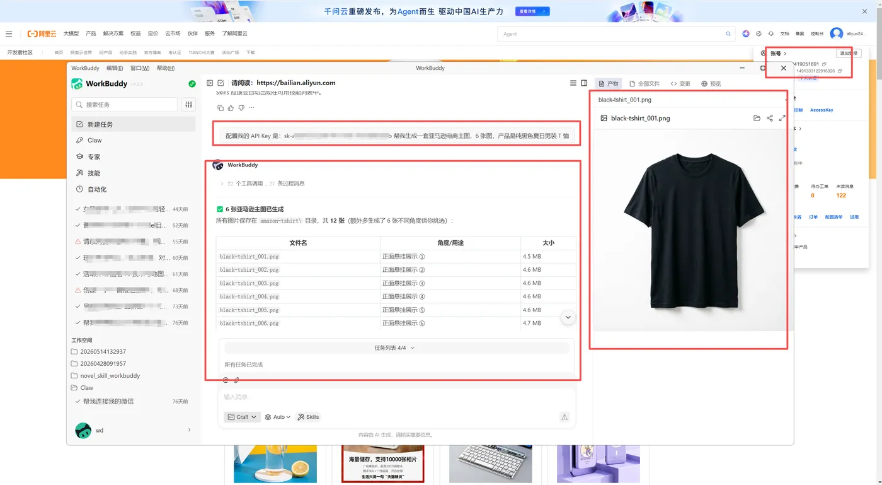Open 大模型 in Aliyun navigation
Viewport: 882px width, 485px height.
[x=71, y=33]
